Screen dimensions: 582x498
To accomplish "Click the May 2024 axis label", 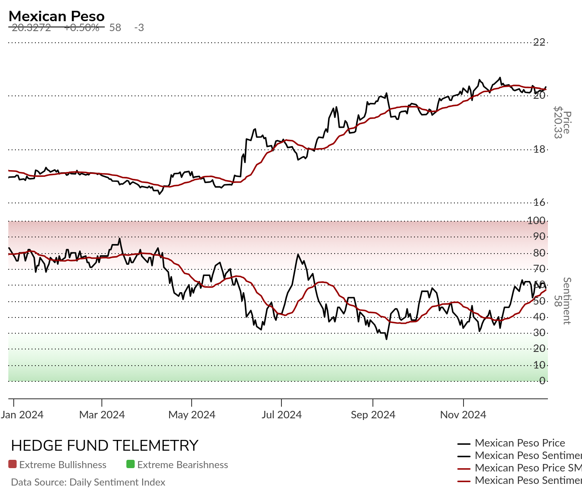I will point(192,415).
